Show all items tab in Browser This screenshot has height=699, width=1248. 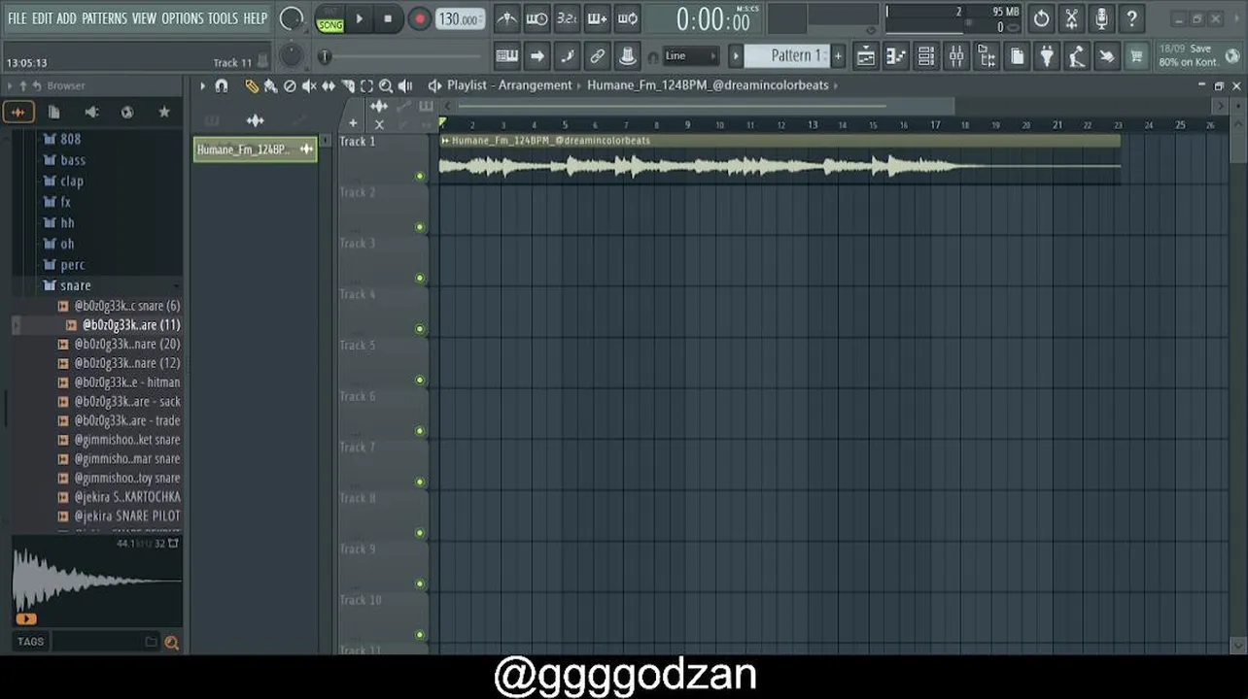point(17,113)
